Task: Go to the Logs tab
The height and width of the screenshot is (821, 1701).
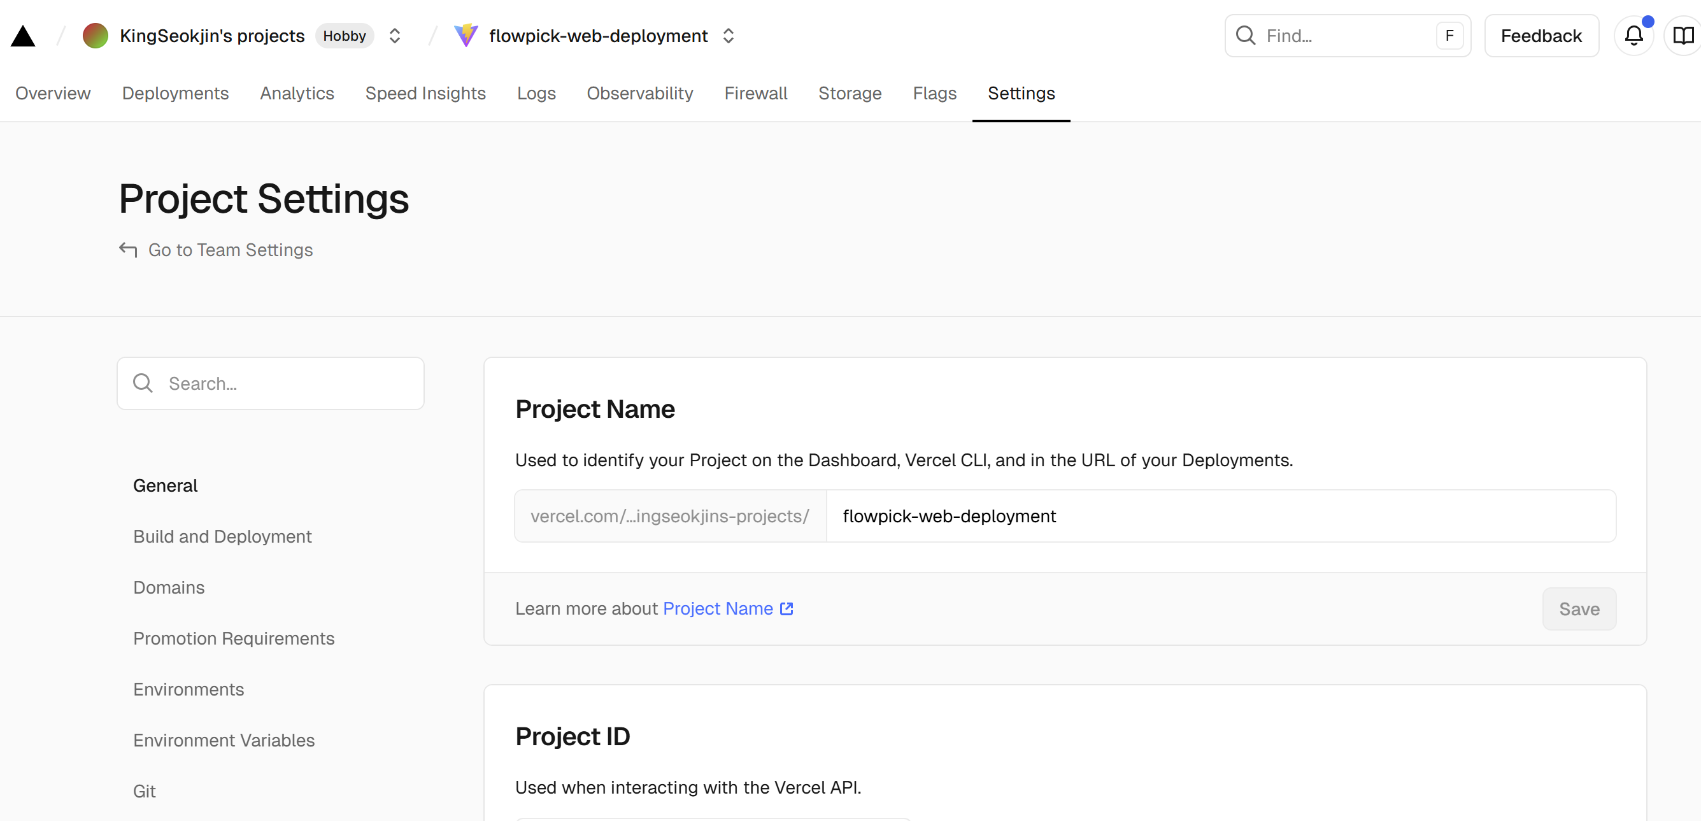Action: pyautogui.click(x=536, y=93)
